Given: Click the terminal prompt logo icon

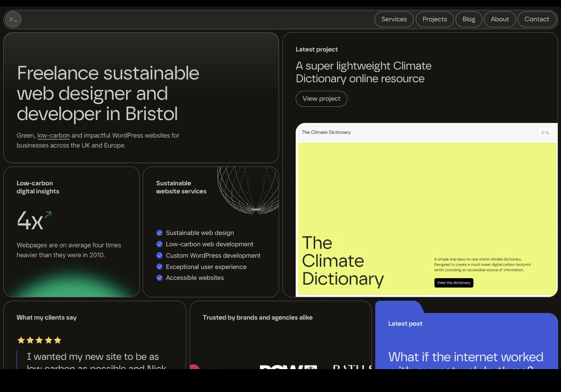Looking at the screenshot, I should click(x=13, y=19).
